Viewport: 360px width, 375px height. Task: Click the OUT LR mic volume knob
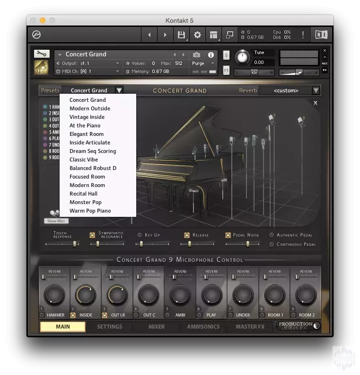pos(117,295)
